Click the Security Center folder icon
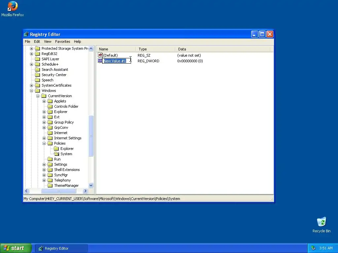The width and height of the screenshot is (338, 253). 38,75
